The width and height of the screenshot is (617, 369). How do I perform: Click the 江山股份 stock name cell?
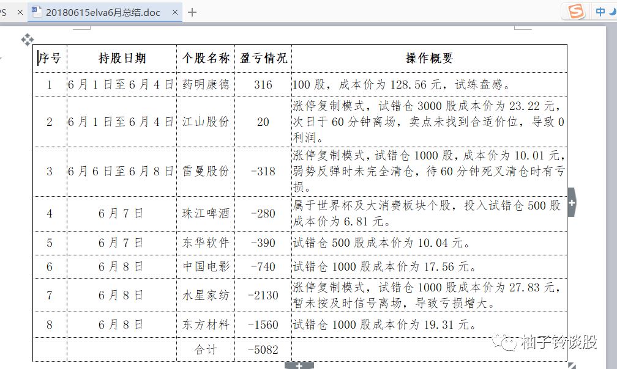pos(206,122)
